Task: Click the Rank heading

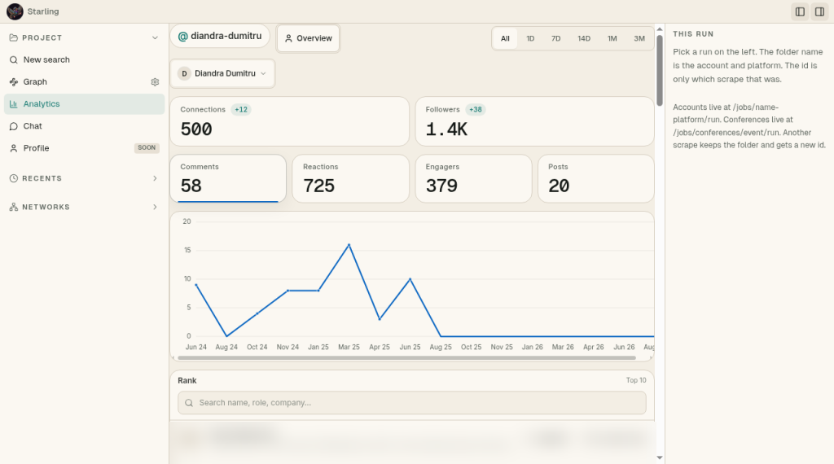Action: click(187, 380)
